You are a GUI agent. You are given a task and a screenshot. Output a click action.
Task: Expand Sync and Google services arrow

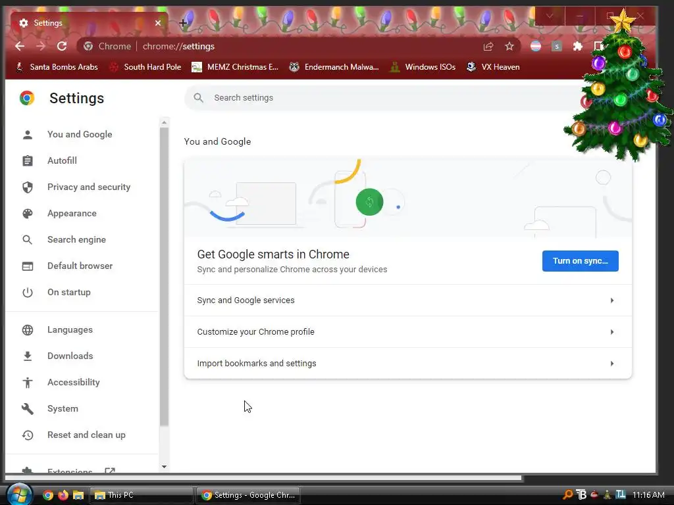tap(611, 301)
